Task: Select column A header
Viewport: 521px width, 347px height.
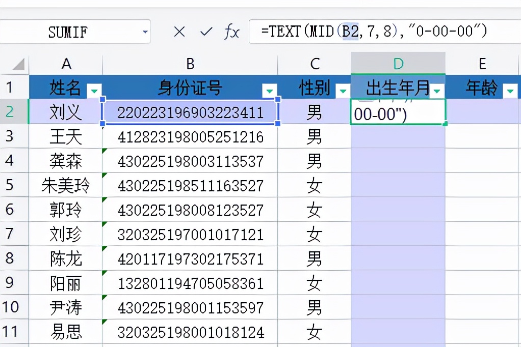Action: (x=66, y=64)
